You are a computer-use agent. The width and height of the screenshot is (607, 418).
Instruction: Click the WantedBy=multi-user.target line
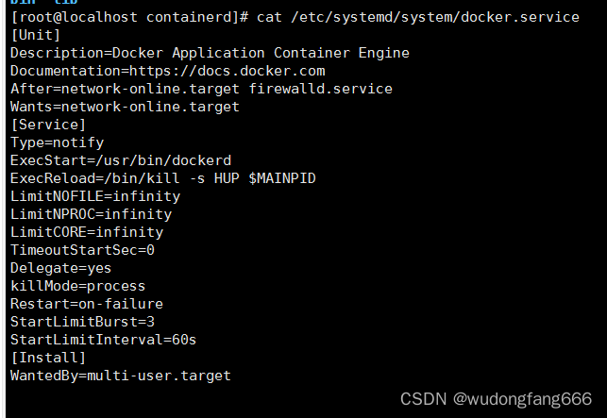tap(120, 376)
